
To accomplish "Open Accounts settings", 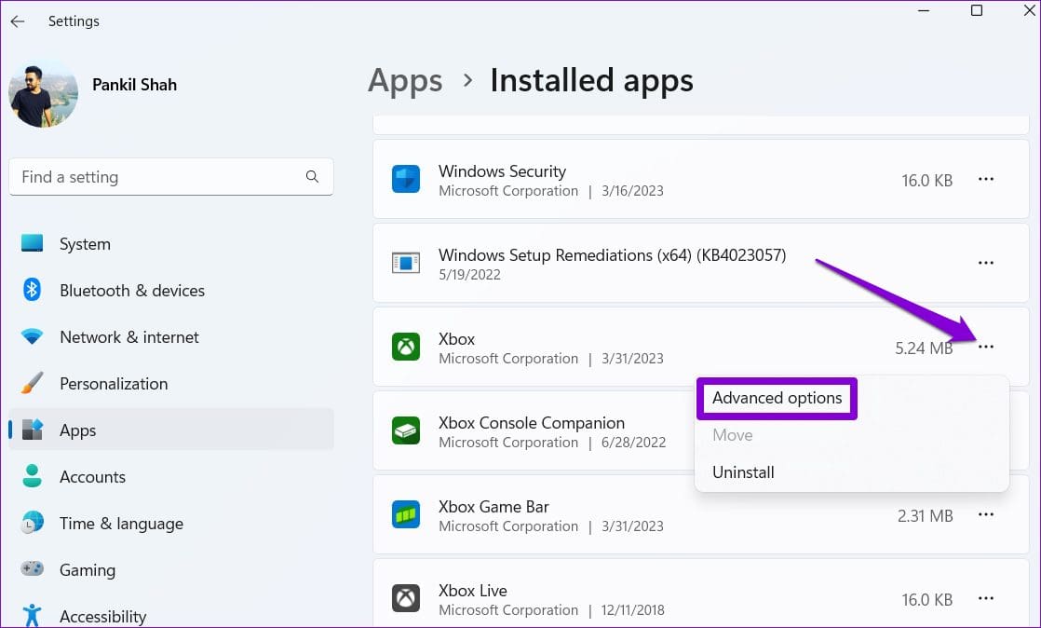I will point(170,476).
